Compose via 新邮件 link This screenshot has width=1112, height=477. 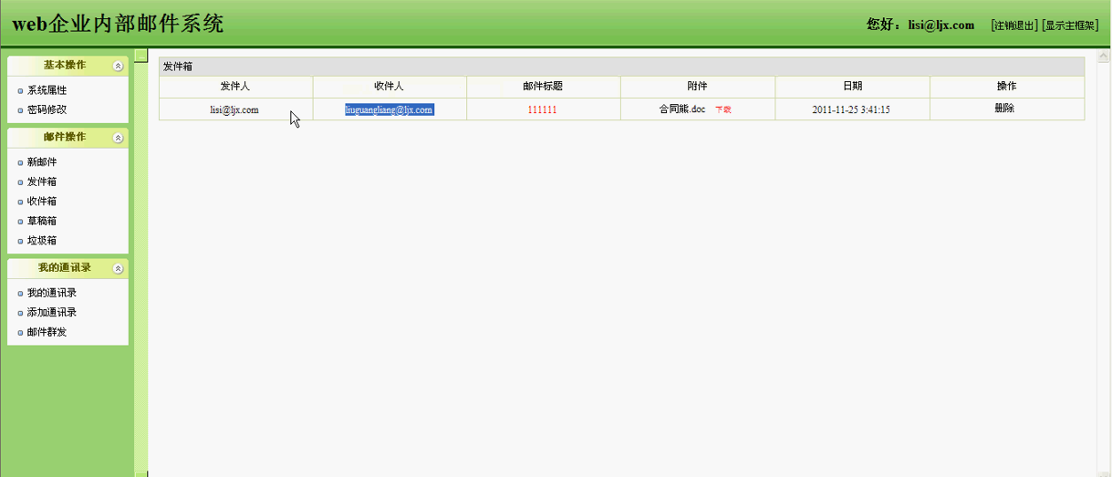click(42, 162)
